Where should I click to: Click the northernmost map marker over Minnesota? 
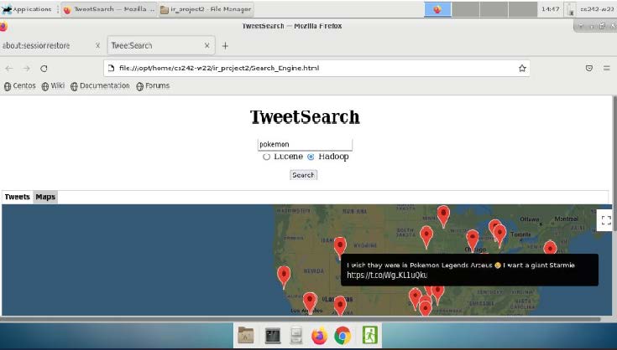[x=443, y=215]
